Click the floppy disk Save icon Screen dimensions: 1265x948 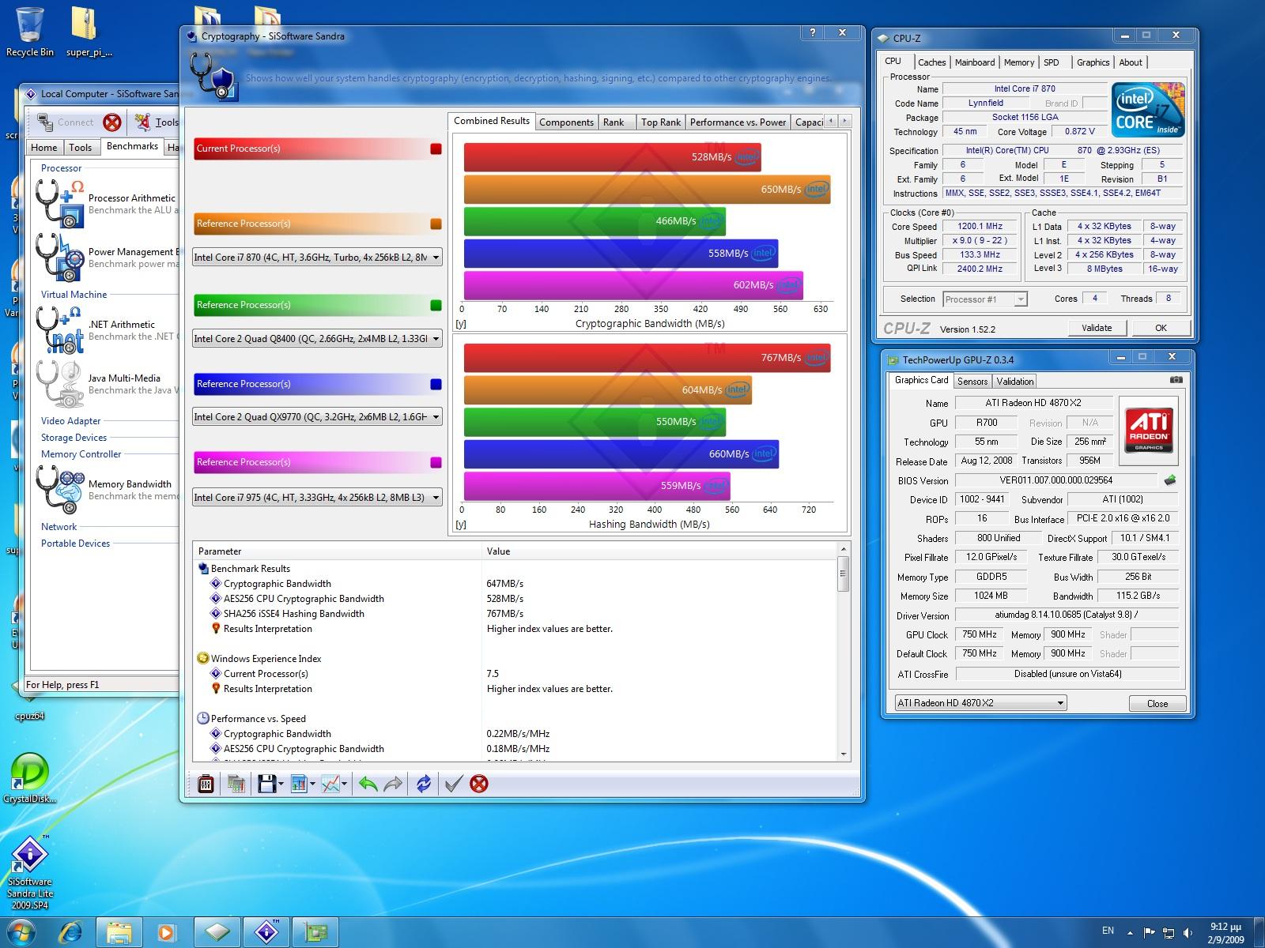point(266,784)
